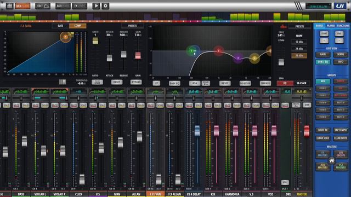Switch to the GATE tab
This screenshot has height=197, width=351.
[x=60, y=26]
